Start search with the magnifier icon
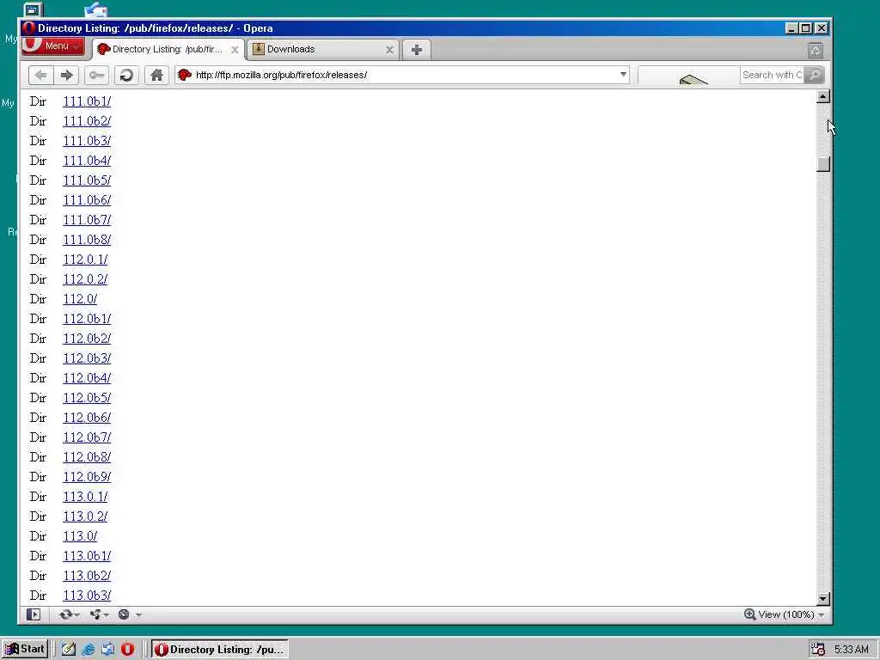This screenshot has height=660, width=880. (814, 75)
